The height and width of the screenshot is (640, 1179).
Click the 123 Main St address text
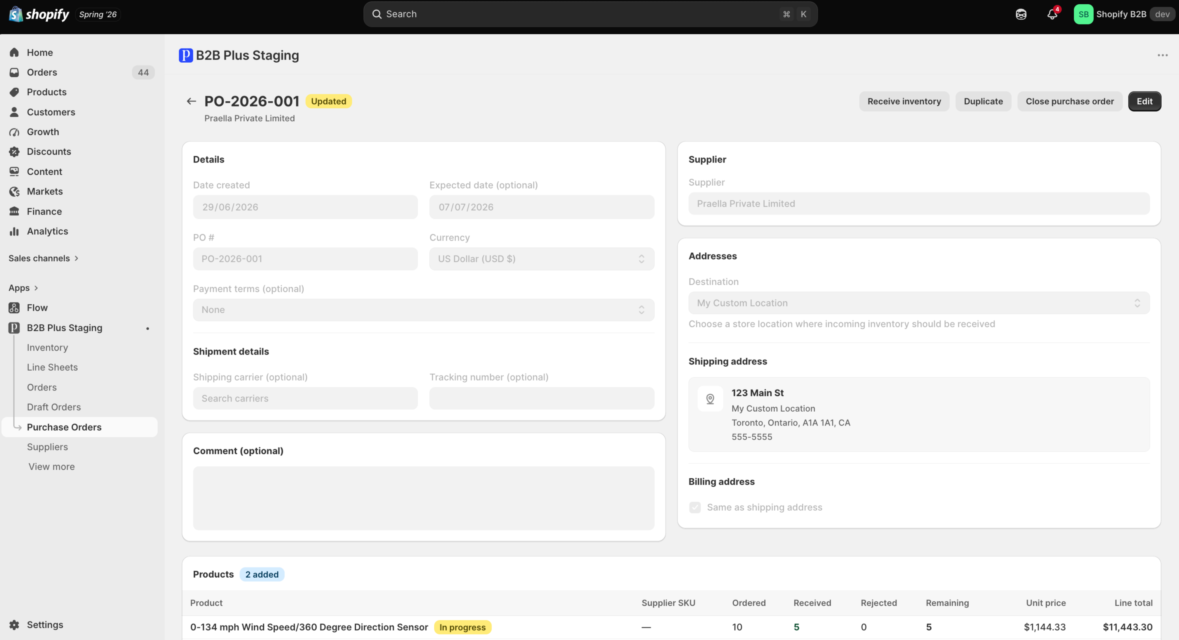point(757,393)
